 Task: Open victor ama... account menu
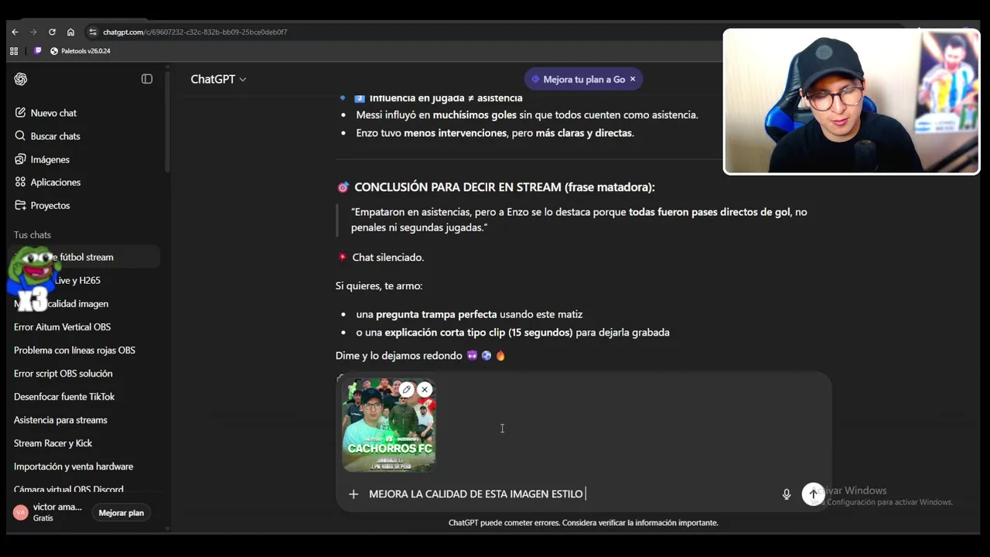pyautogui.click(x=49, y=512)
